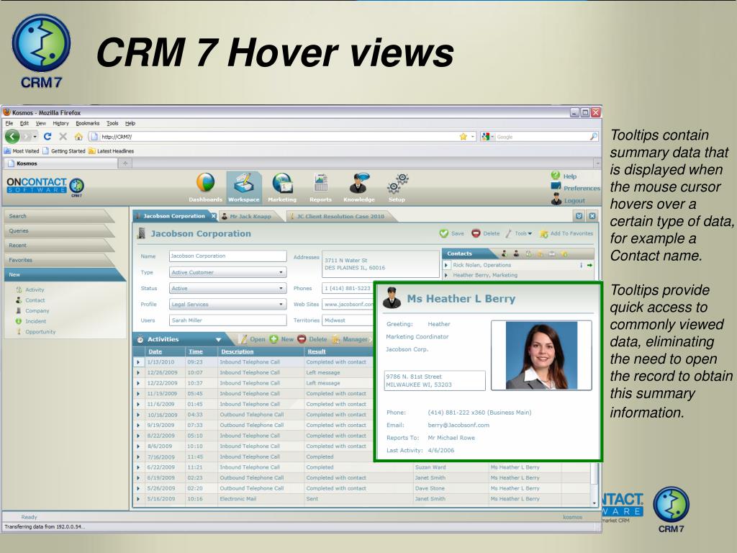This screenshot has width=737, height=553.
Task: Reload the page with refresh icon
Action: point(48,136)
